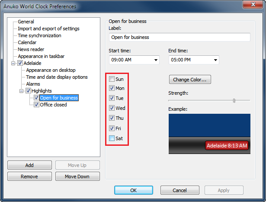The image size is (266, 202).
Task: Click the Add button
Action: [29, 165]
